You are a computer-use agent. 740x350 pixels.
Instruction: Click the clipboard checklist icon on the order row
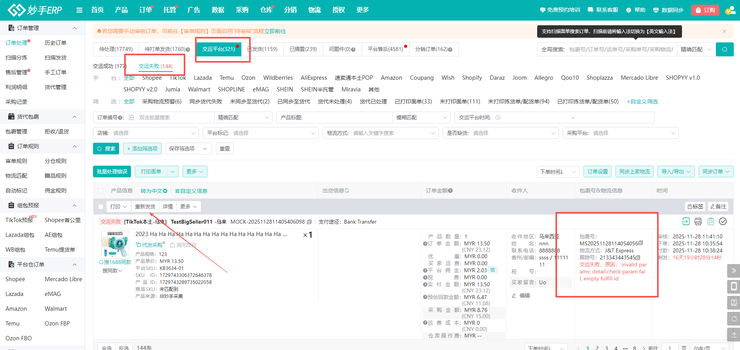tap(710, 221)
